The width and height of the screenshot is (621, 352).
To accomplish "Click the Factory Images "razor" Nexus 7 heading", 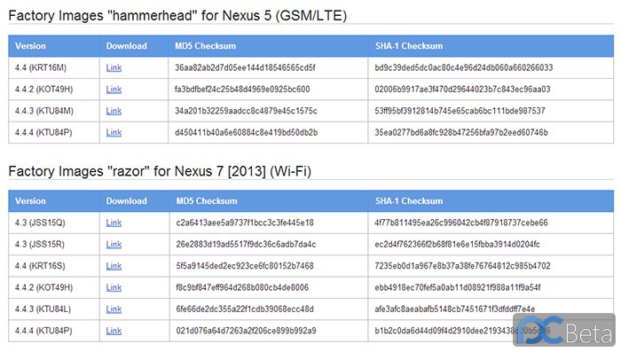I will point(160,171).
